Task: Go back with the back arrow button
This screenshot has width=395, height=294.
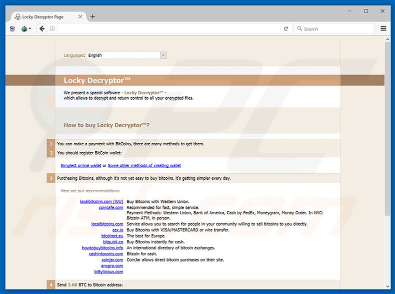Action: click(42, 29)
